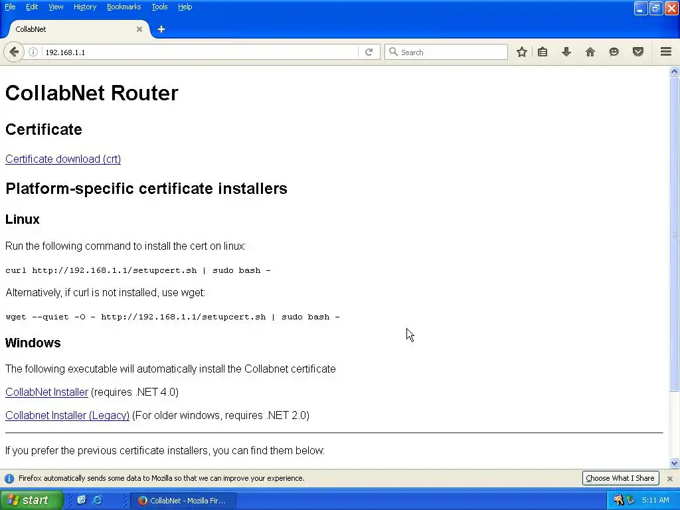Open site information icon in address bar
The height and width of the screenshot is (510, 680).
coord(33,52)
